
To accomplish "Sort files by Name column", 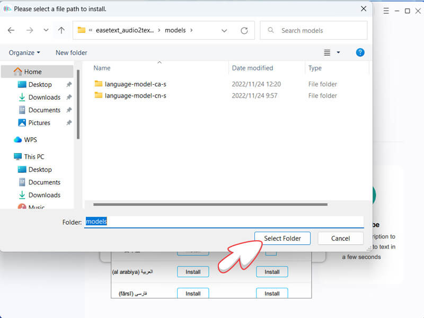I will pyautogui.click(x=102, y=68).
